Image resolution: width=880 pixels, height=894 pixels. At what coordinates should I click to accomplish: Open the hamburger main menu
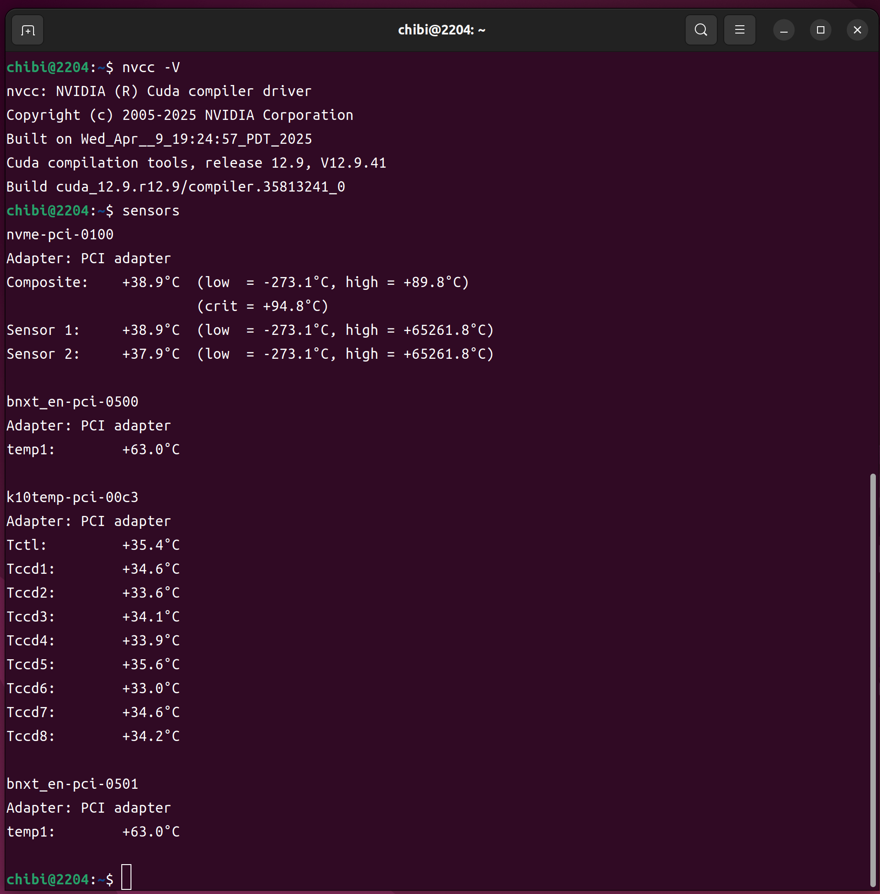[739, 30]
